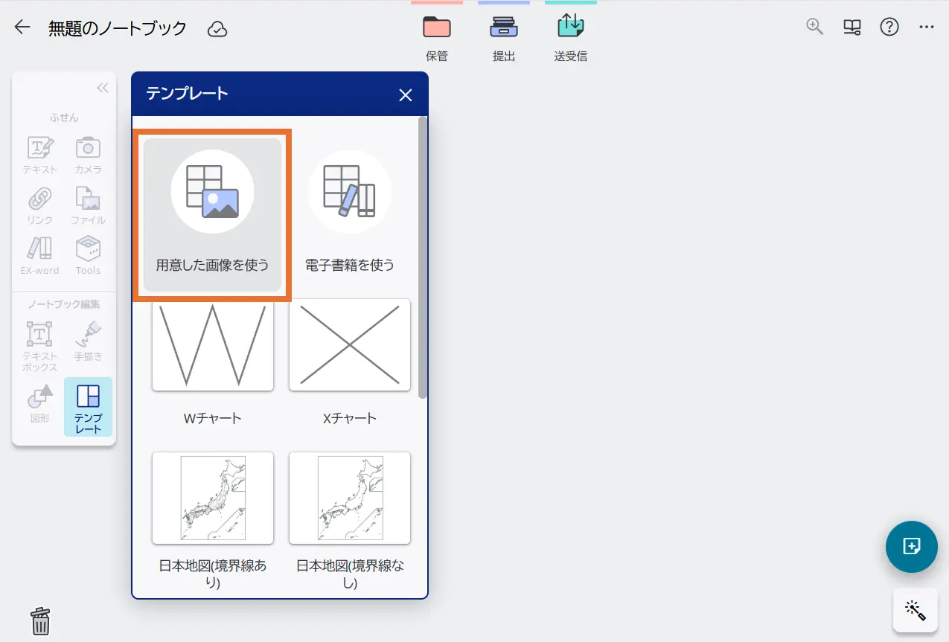The width and height of the screenshot is (949, 642).
Task: Click the zoom magnifier icon
Action: coord(815,28)
